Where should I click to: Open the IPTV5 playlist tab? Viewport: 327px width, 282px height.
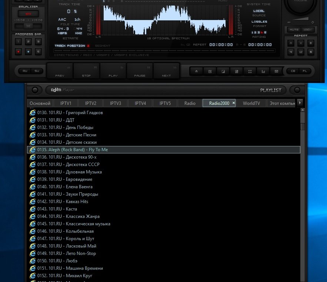click(165, 103)
